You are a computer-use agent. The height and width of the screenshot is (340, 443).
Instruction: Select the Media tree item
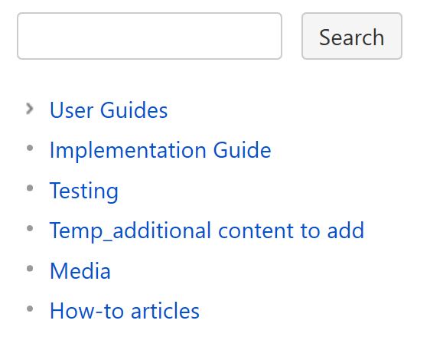[80, 271]
